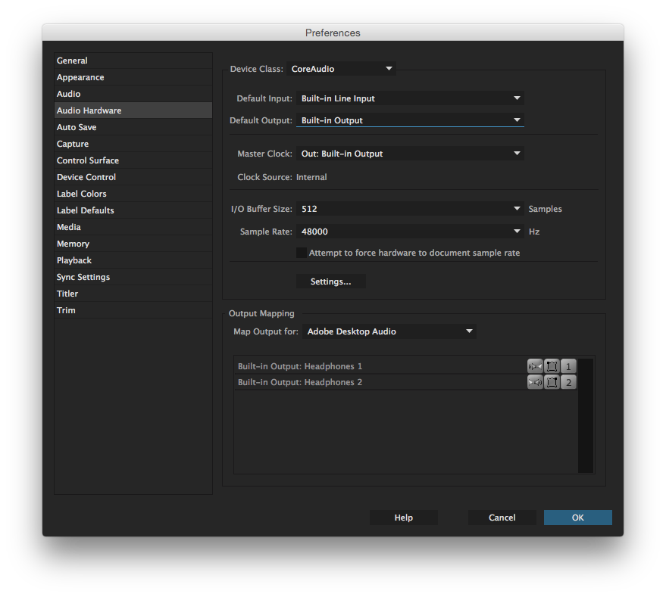Open Trim preferences
Viewport: 666px width, 597px height.
[133, 310]
